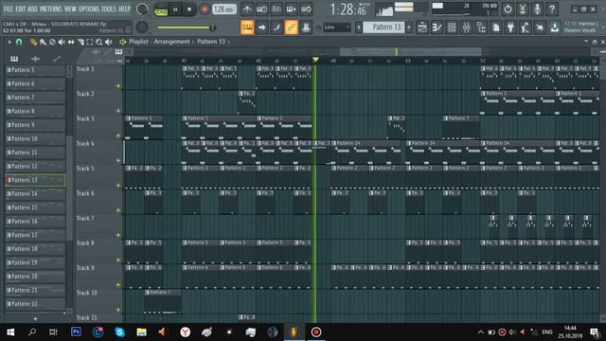Show pattern clips in picker panel

pyautogui.click(x=14, y=59)
